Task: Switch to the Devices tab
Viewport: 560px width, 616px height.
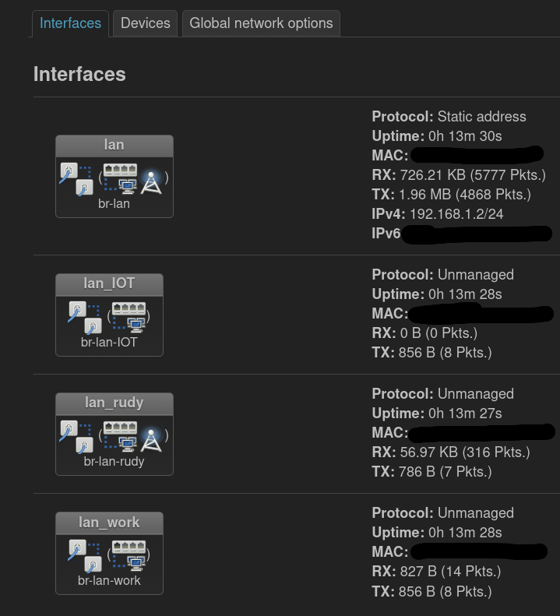Action: tap(145, 23)
